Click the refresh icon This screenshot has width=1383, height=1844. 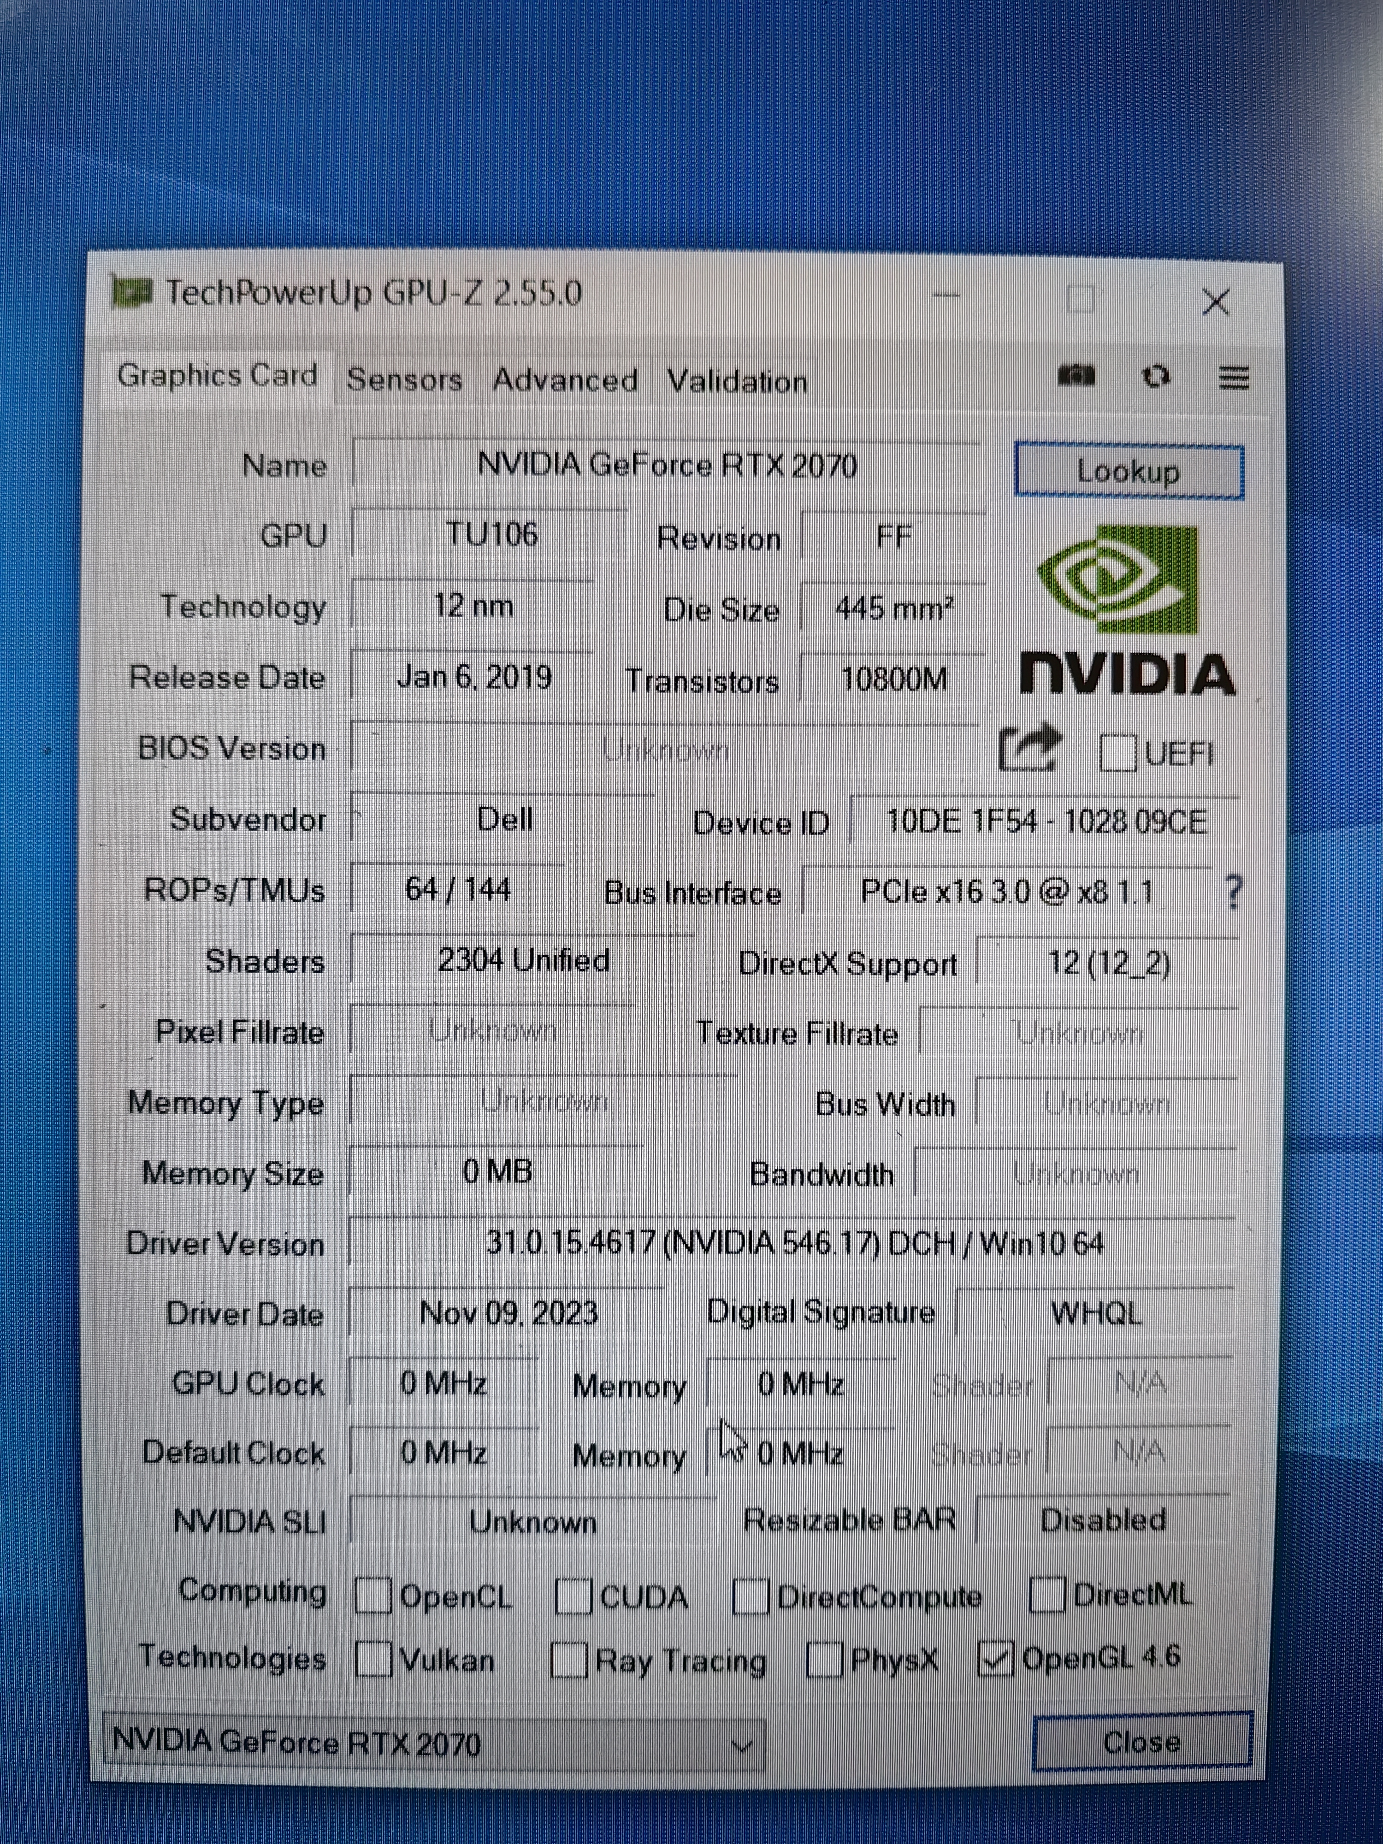pyautogui.click(x=1155, y=377)
